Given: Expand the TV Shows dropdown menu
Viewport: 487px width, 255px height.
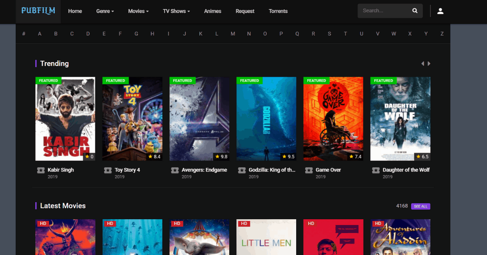Looking at the screenshot, I should click(177, 11).
